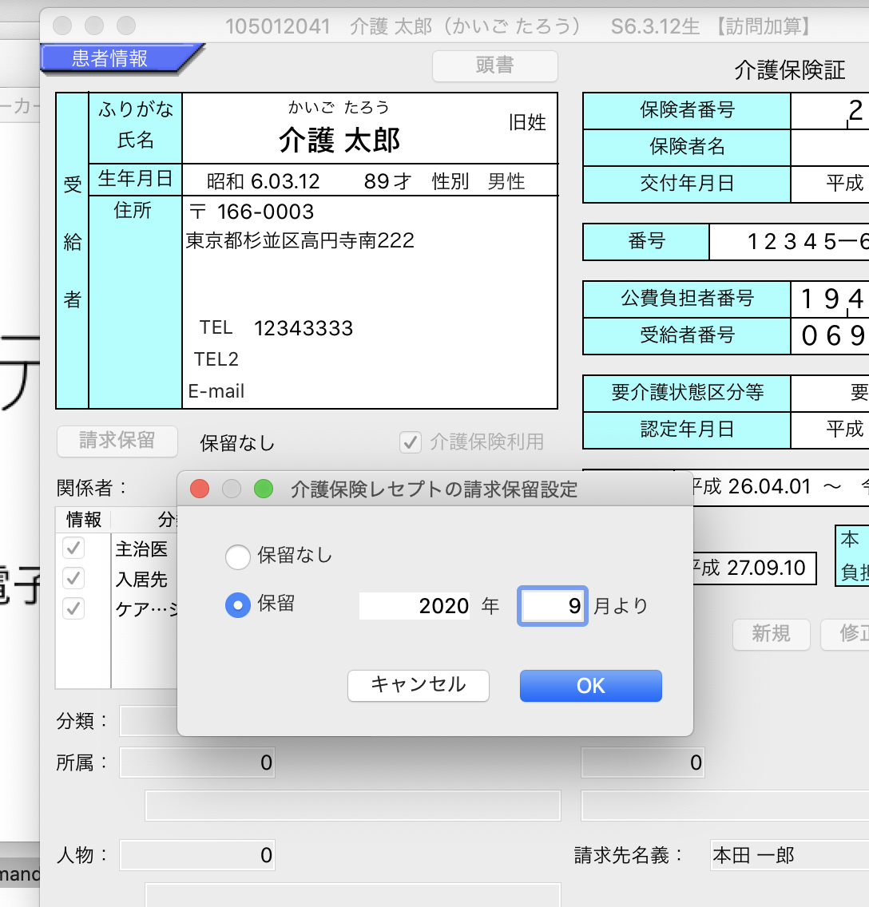The image size is (869, 907).
Task: Select the 保留なし radio button
Action: coord(238,556)
